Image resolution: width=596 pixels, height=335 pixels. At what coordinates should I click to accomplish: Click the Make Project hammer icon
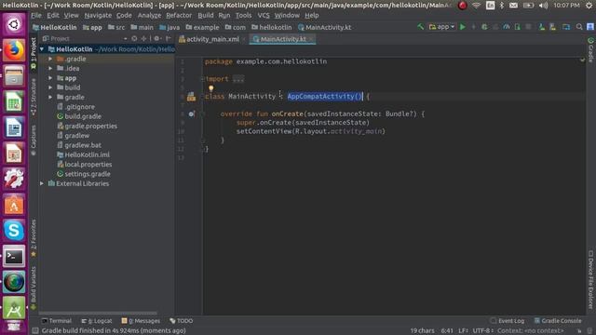(420, 27)
